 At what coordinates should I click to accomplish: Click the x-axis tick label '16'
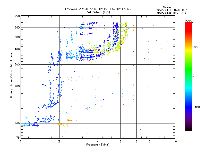(175, 141)
